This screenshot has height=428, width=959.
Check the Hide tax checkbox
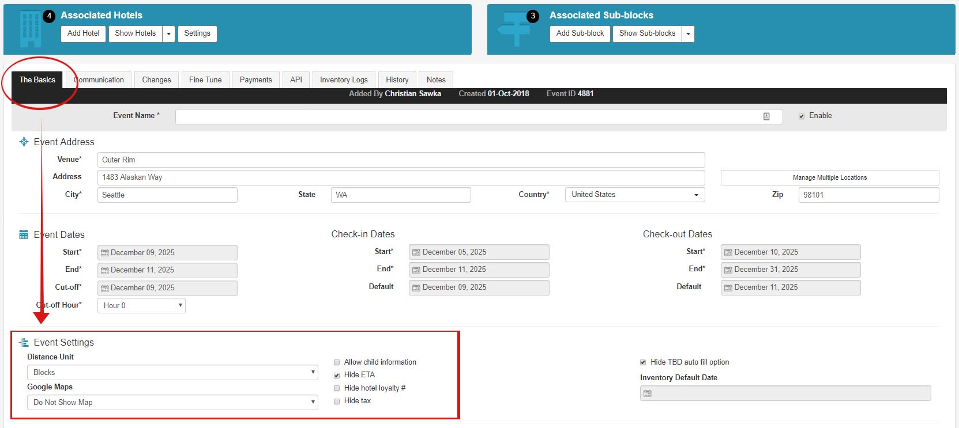click(337, 402)
